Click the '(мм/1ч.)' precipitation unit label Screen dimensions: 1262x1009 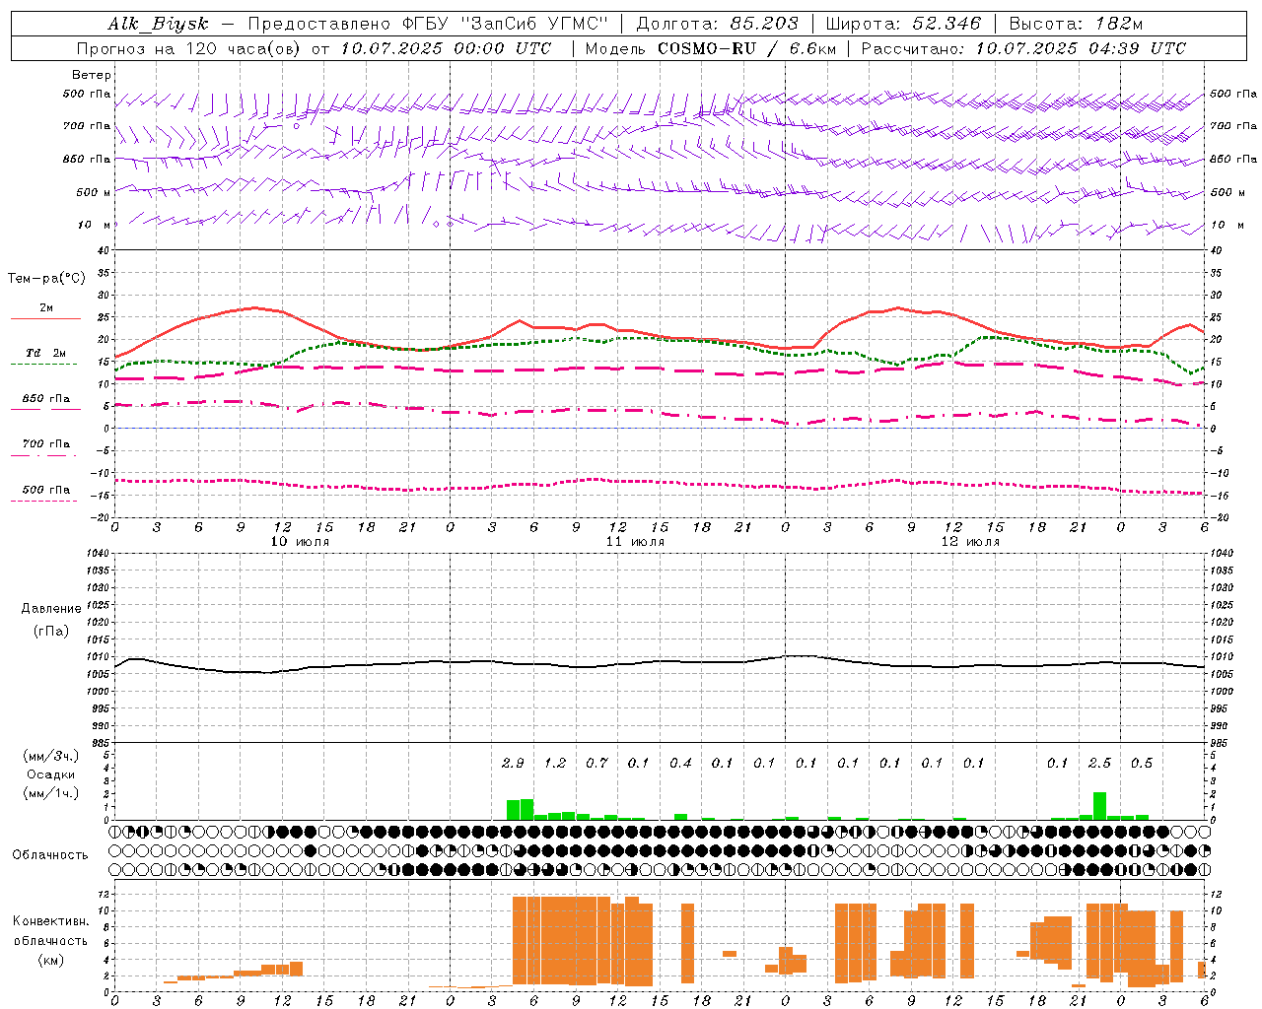51,793
